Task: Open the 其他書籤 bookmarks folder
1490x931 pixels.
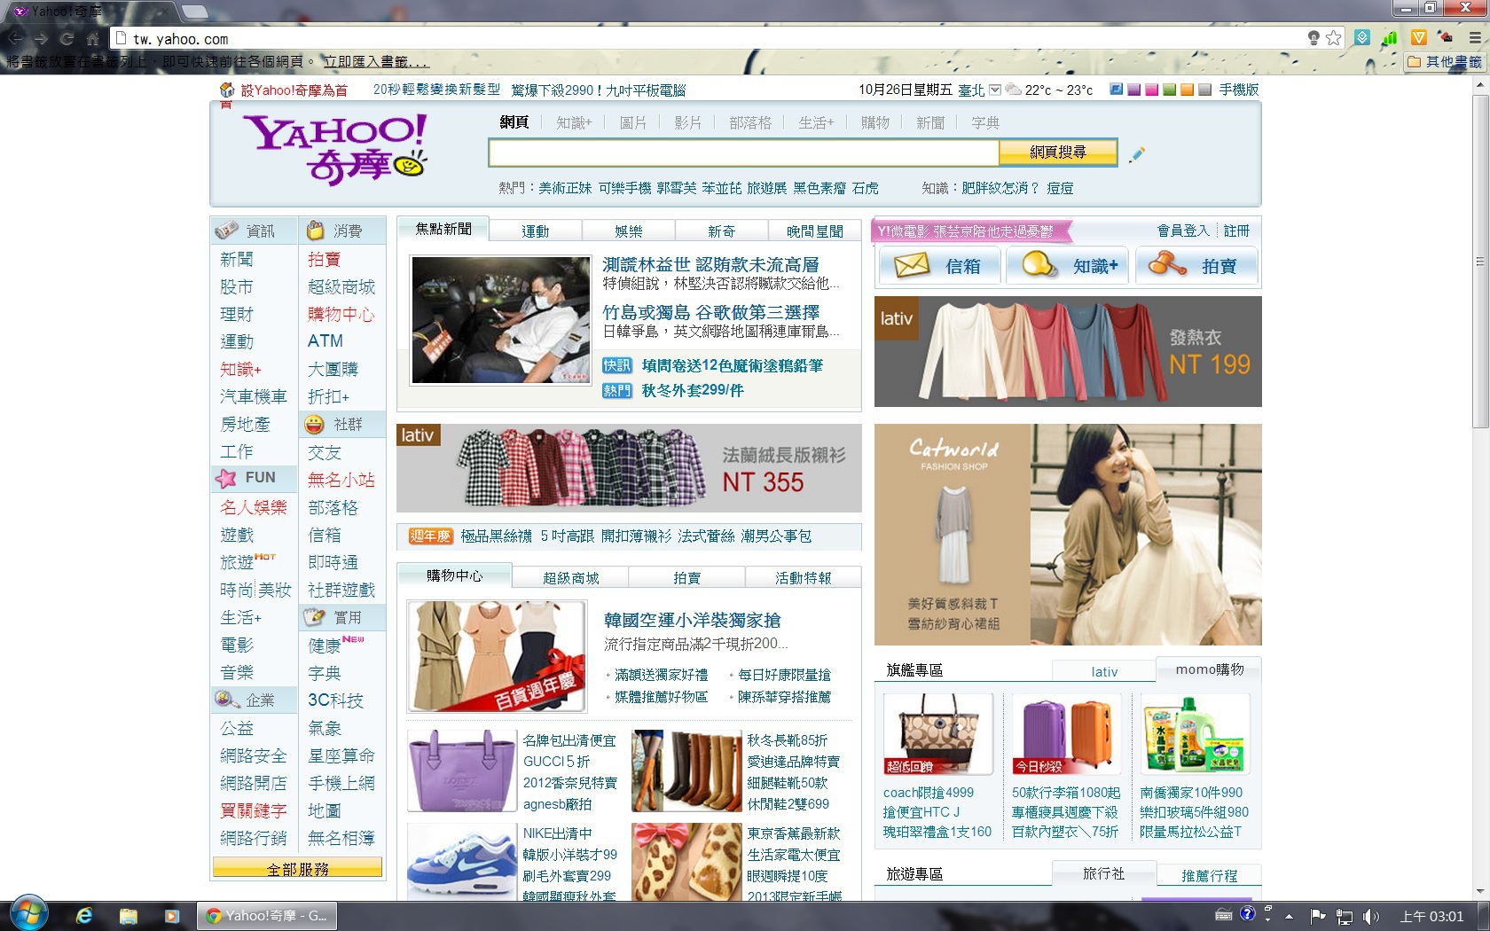Action: (1444, 61)
